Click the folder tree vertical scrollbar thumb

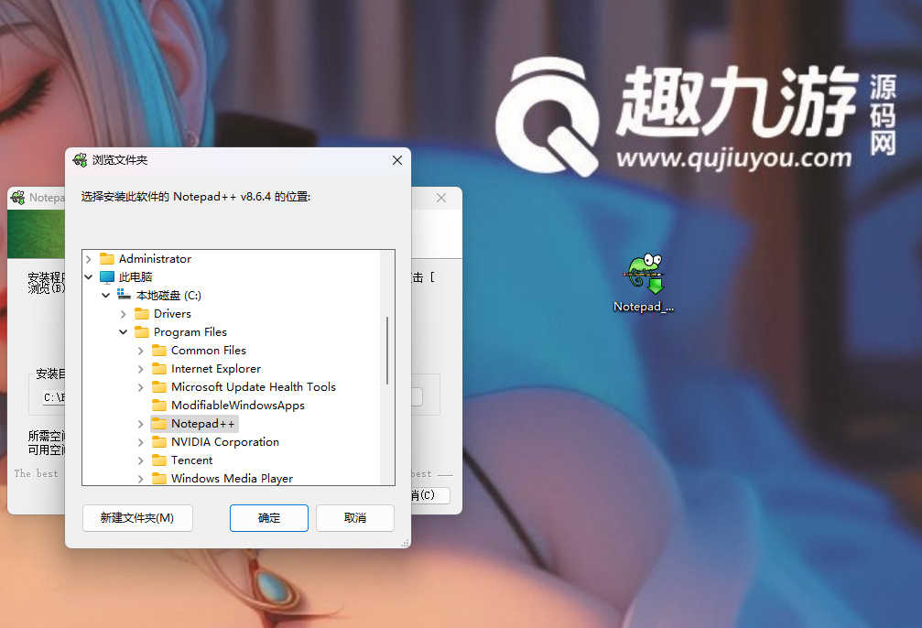point(387,351)
